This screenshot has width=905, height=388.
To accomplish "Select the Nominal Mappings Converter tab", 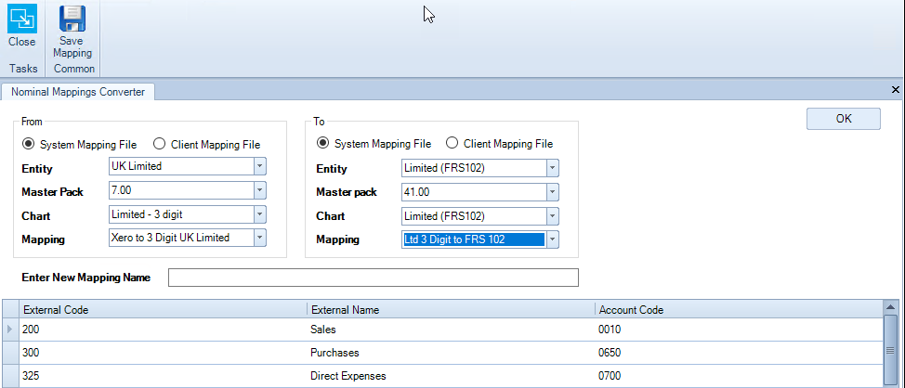I will [78, 92].
